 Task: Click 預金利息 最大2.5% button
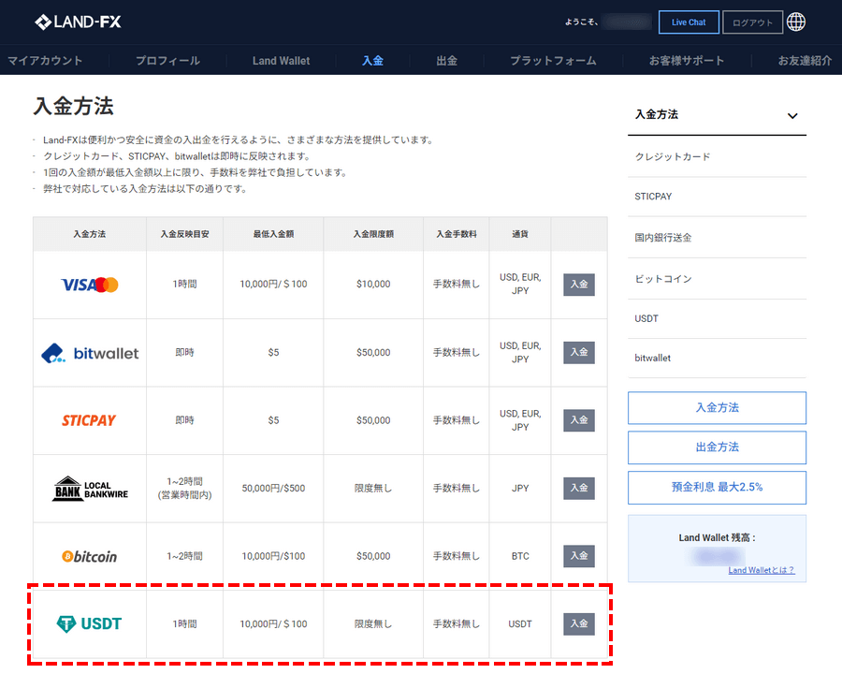point(717,488)
